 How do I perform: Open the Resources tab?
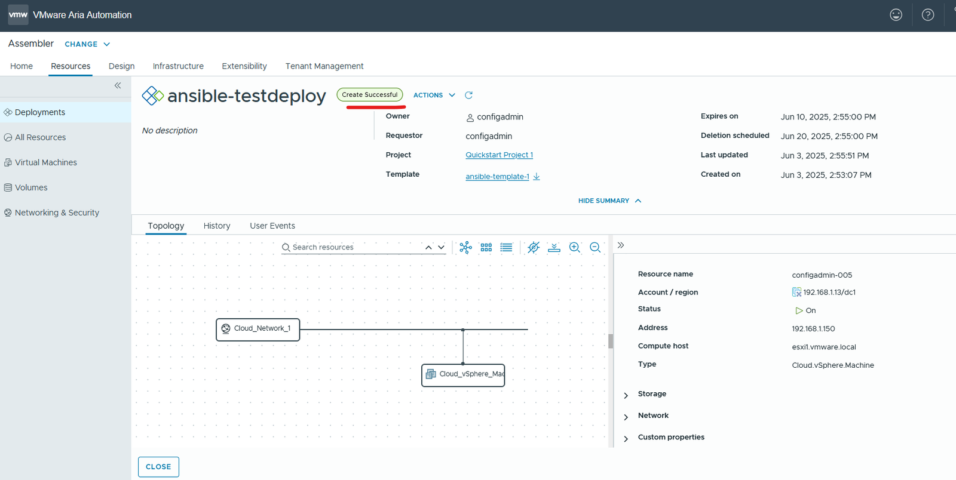click(x=71, y=66)
